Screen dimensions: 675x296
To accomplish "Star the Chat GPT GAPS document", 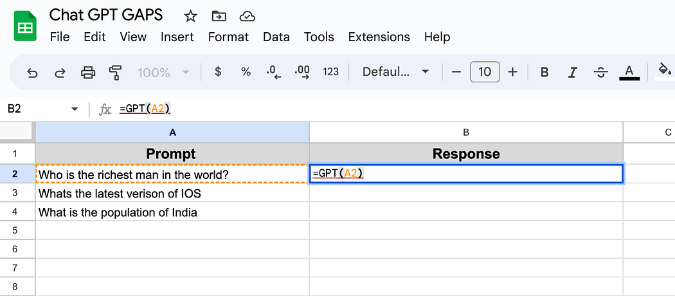I will pyautogui.click(x=190, y=16).
